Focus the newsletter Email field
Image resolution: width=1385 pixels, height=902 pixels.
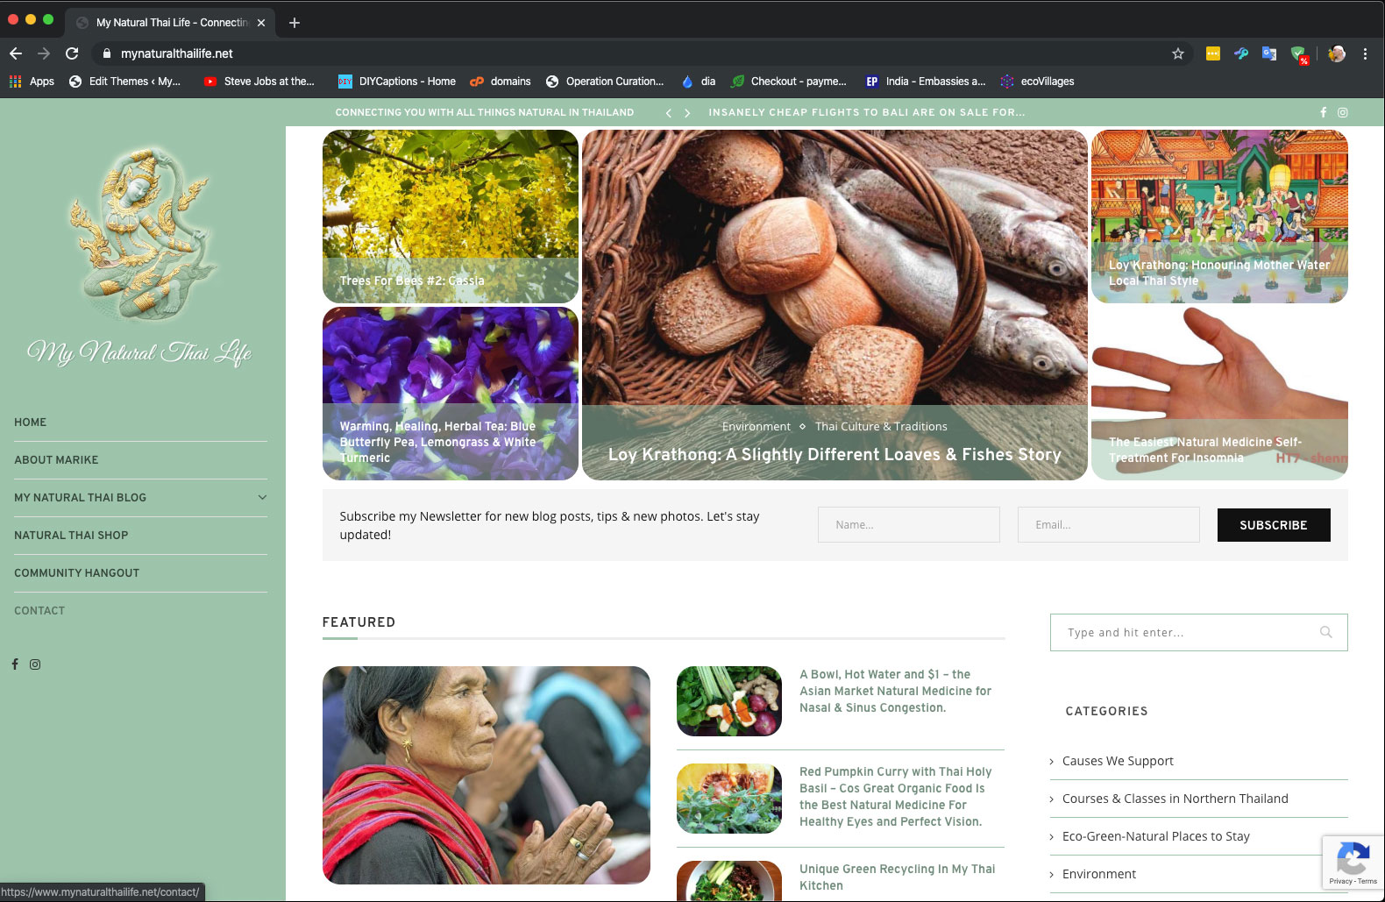pos(1109,525)
